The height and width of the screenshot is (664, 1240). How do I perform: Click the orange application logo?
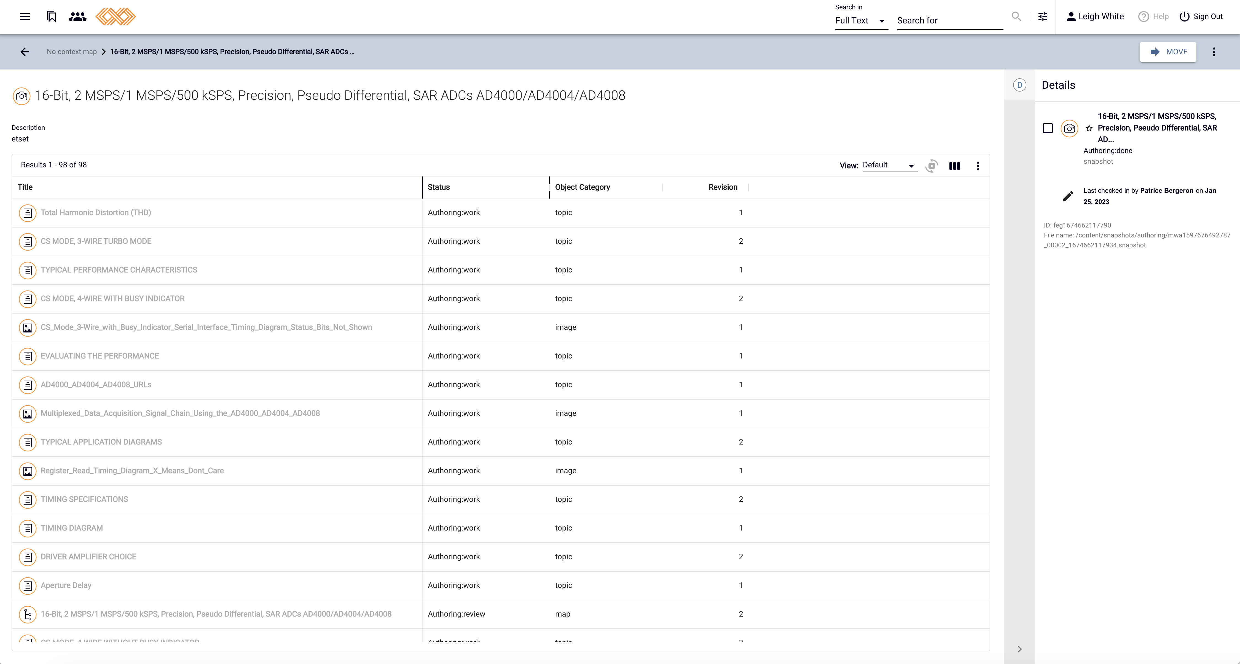pyautogui.click(x=116, y=17)
